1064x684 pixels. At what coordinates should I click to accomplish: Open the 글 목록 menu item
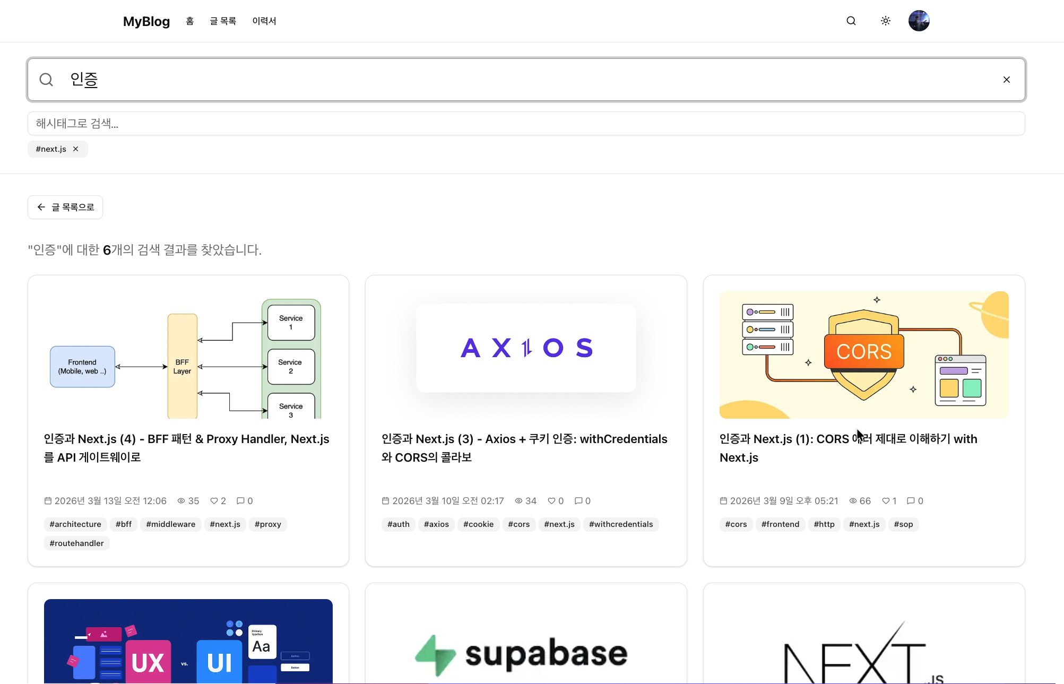(223, 21)
